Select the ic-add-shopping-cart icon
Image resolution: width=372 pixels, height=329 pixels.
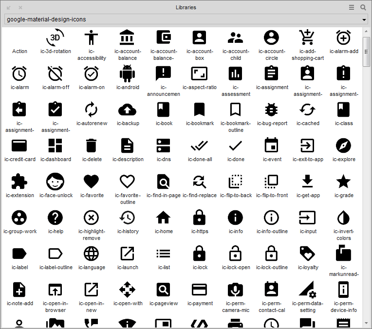coord(307,37)
